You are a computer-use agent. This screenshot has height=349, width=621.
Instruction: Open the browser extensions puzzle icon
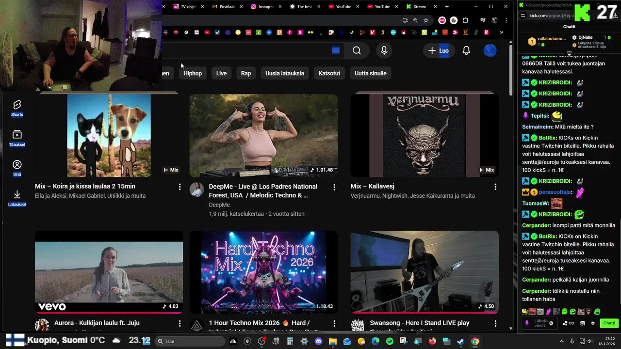tap(466, 20)
